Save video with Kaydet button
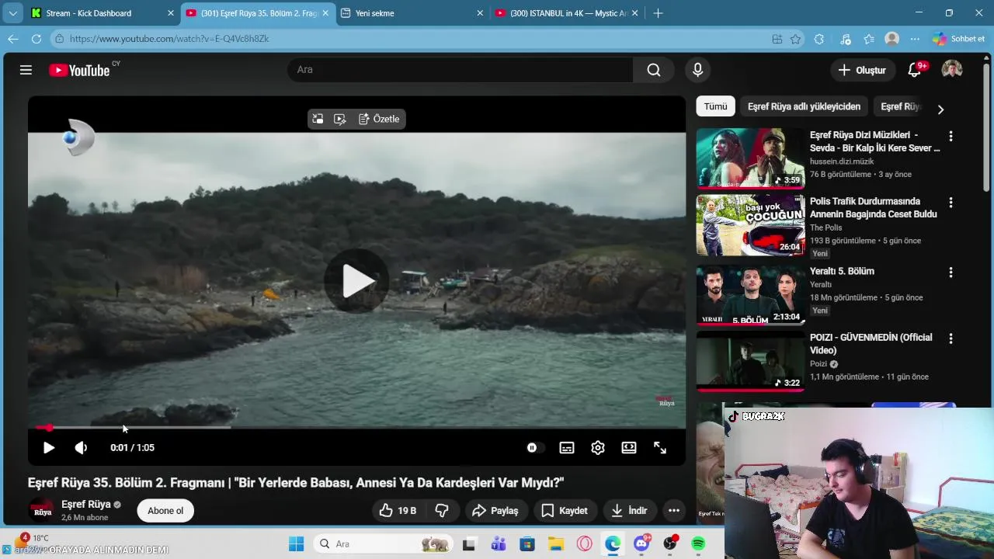The image size is (994, 559). 565,510
